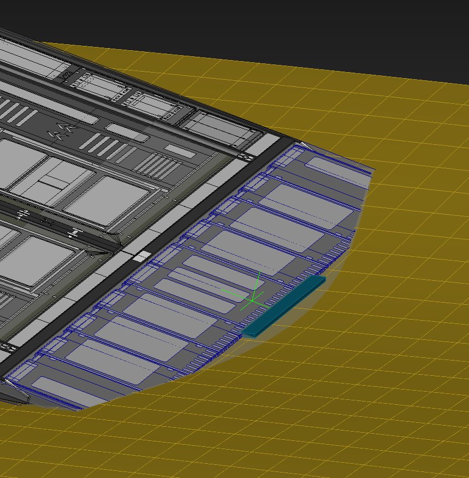Select the small white square on dark strip
The height and width of the screenshot is (478, 469).
(x=142, y=257)
